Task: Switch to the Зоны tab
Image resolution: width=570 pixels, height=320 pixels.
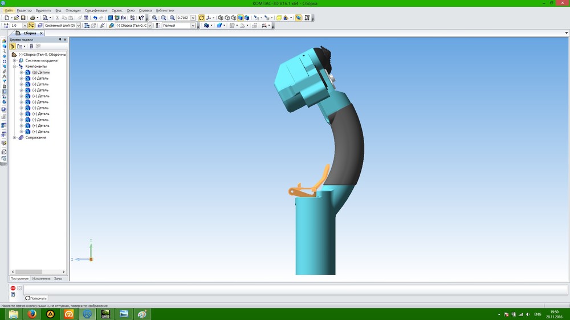Action: [58, 278]
